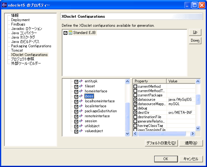
Task: Move the configuration Down
Action: (x=195, y=40)
